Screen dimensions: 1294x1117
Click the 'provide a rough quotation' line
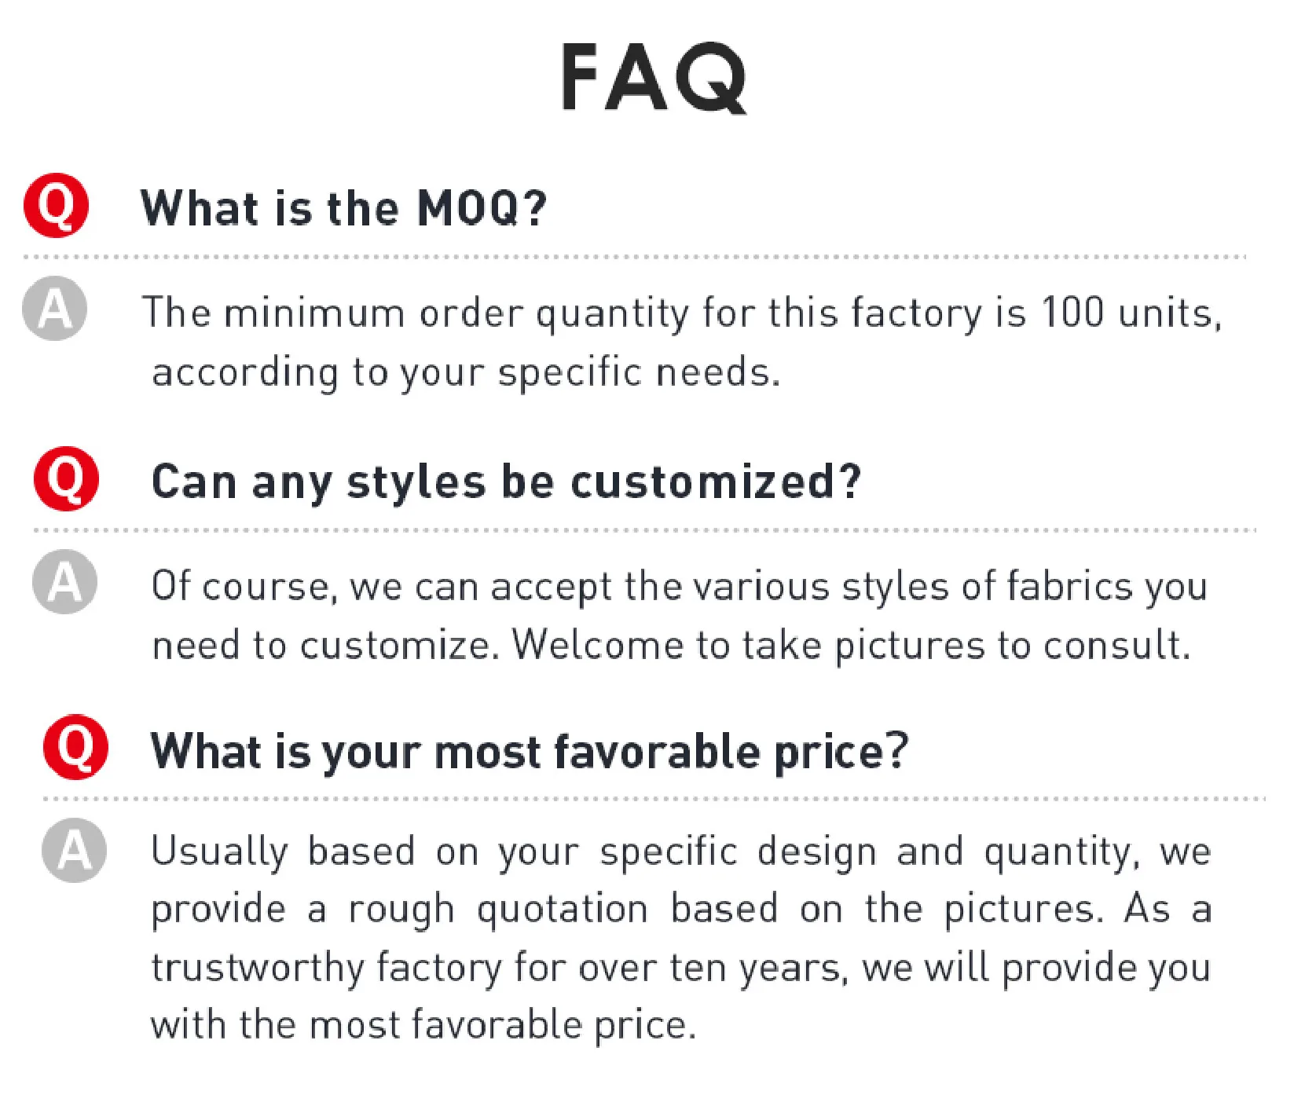(680, 910)
